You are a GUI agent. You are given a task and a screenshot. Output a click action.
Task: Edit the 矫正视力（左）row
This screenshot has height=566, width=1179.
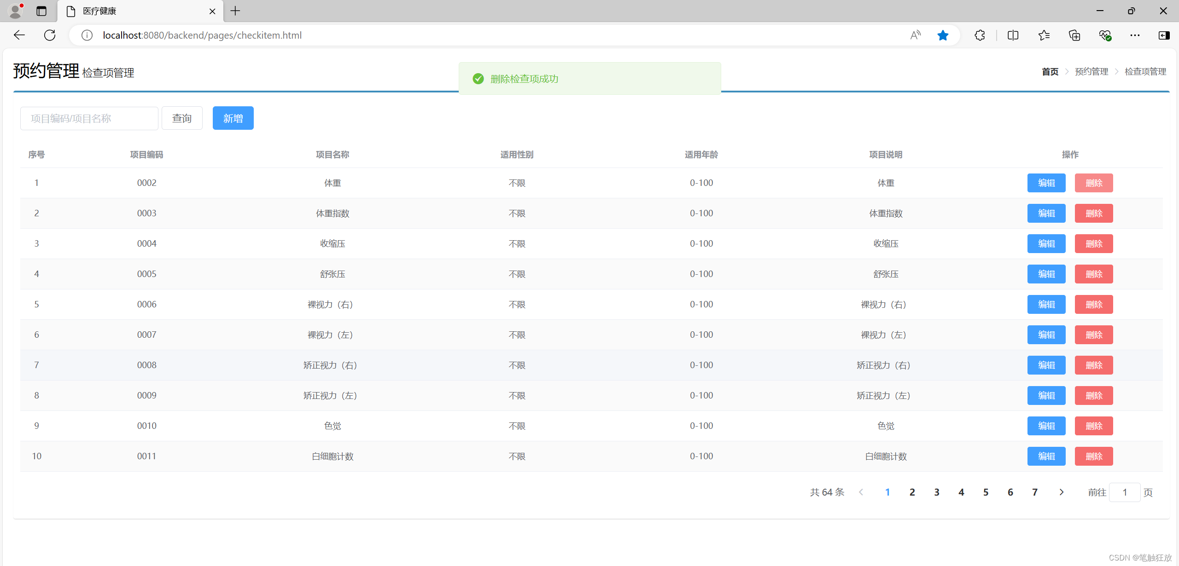tap(1046, 395)
